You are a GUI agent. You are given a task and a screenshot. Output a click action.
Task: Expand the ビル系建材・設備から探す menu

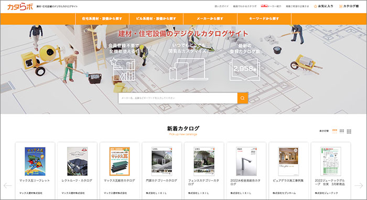pos(156,19)
